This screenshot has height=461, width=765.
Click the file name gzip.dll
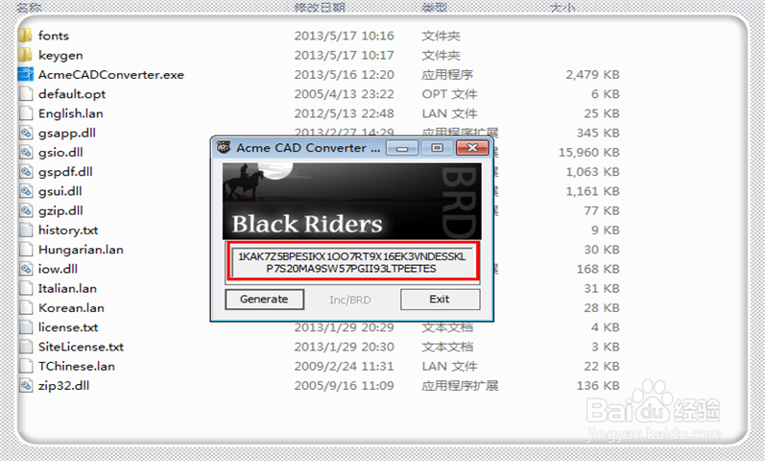pyautogui.click(x=60, y=211)
